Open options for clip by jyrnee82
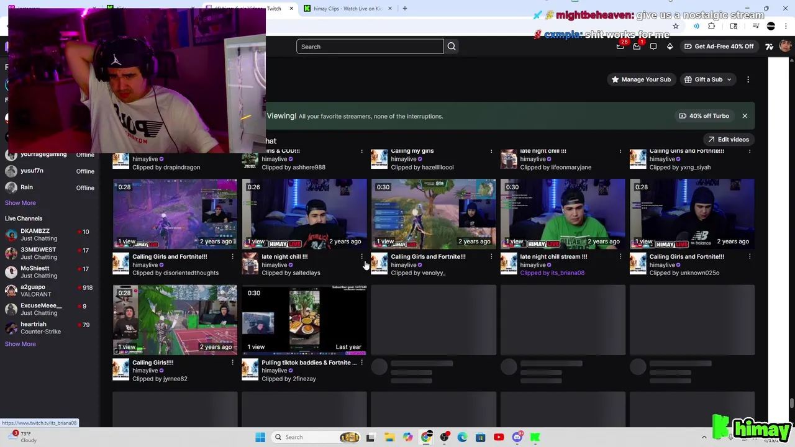The image size is (795, 447). [x=232, y=363]
